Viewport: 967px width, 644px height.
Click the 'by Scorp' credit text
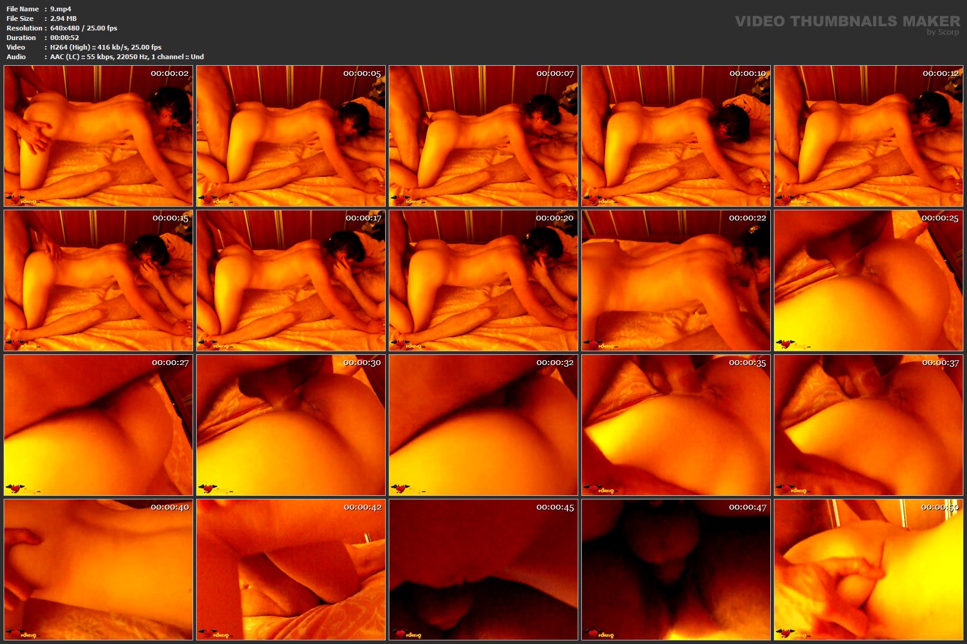(942, 32)
